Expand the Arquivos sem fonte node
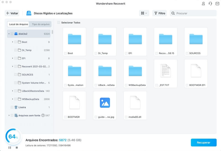The height and width of the screenshot is (151, 221). click(x=9, y=115)
